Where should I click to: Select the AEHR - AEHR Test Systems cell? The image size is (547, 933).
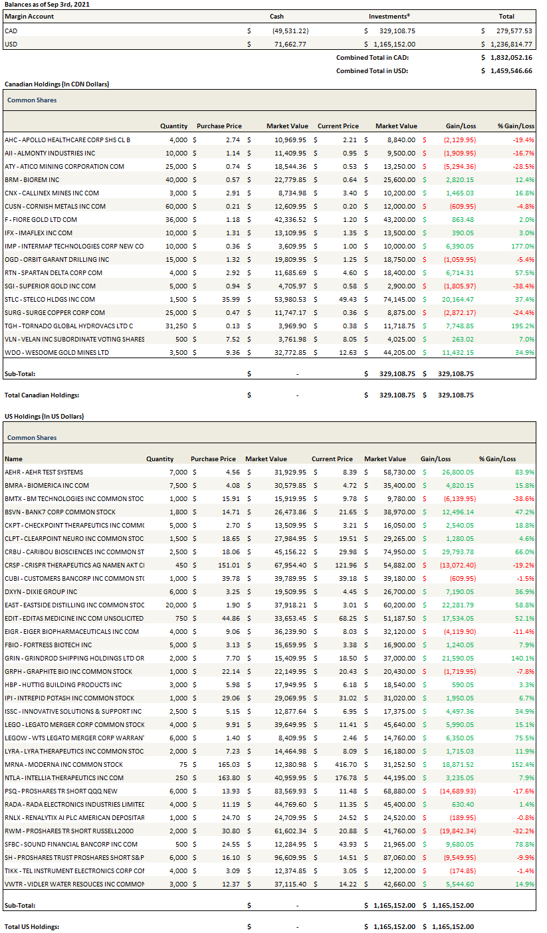(44, 472)
